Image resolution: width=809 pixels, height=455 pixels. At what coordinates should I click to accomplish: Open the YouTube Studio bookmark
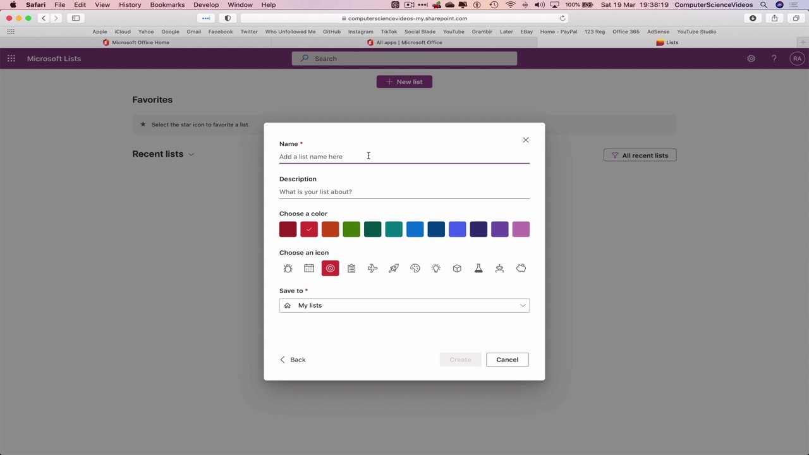pyautogui.click(x=696, y=32)
